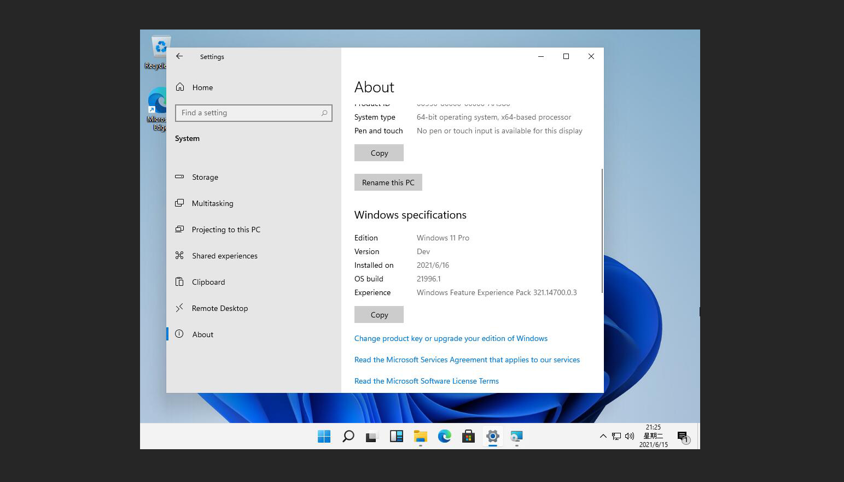Viewport: 844px width, 482px height.
Task: Click the About page vertical scrollbar
Action: coord(602,231)
